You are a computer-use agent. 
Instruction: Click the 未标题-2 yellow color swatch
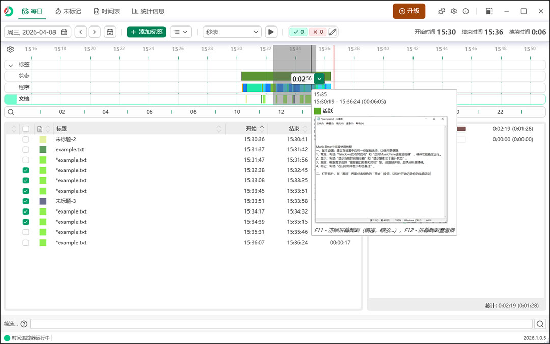[x=43, y=139]
